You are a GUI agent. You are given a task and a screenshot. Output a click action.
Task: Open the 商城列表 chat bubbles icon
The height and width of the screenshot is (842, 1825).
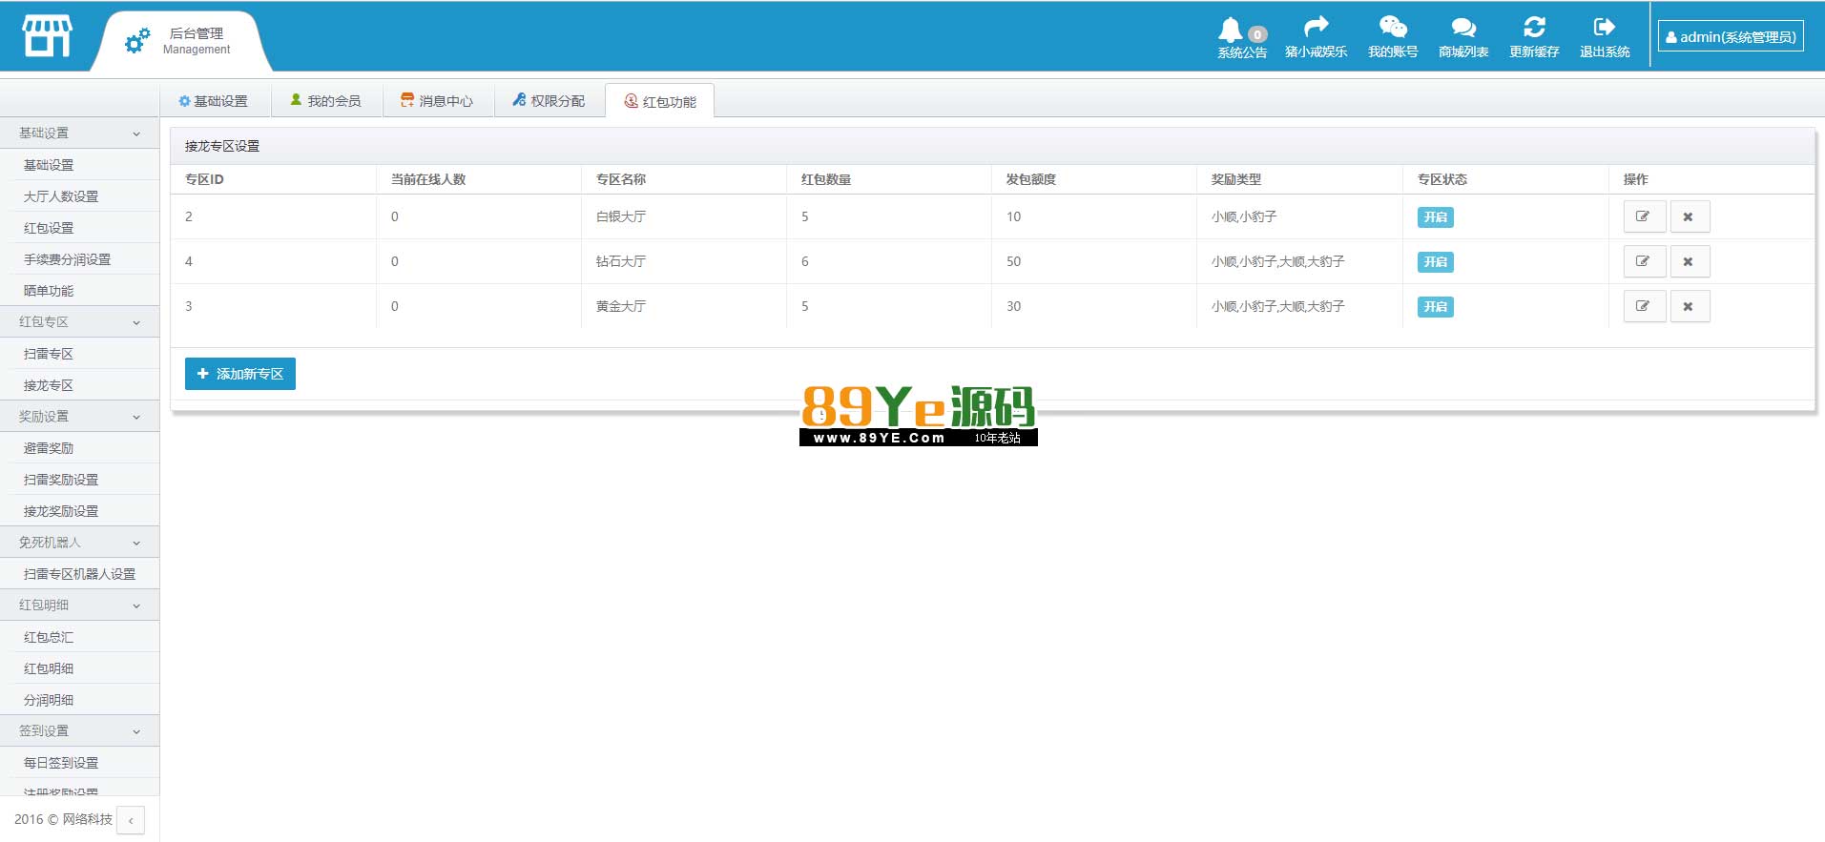click(x=1463, y=28)
